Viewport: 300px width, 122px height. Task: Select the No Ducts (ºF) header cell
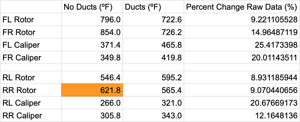click(x=92, y=7)
